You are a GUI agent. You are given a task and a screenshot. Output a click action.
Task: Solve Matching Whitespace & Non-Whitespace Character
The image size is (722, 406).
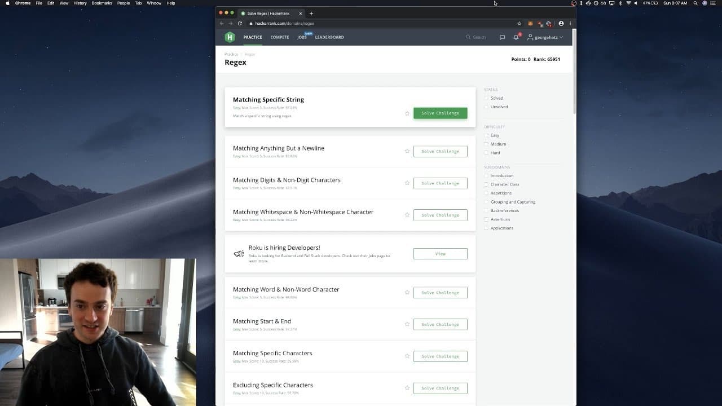[x=440, y=215]
